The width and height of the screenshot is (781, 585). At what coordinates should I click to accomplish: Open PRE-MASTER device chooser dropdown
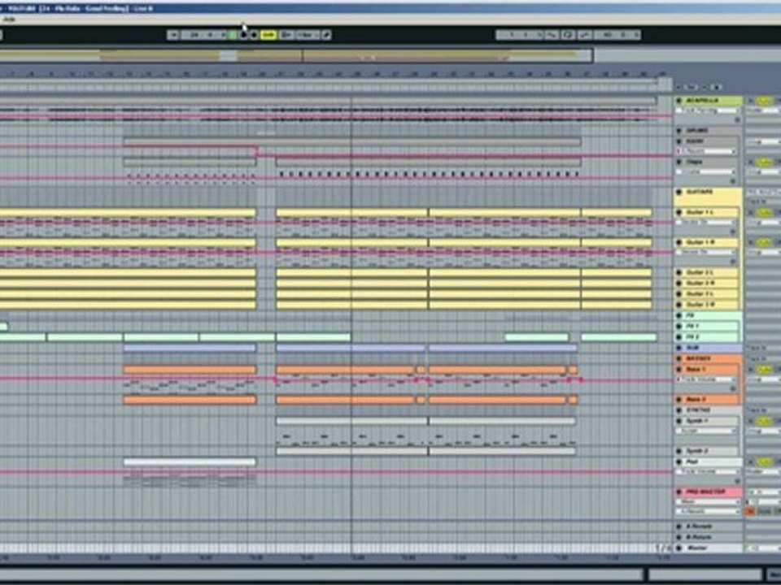706,502
